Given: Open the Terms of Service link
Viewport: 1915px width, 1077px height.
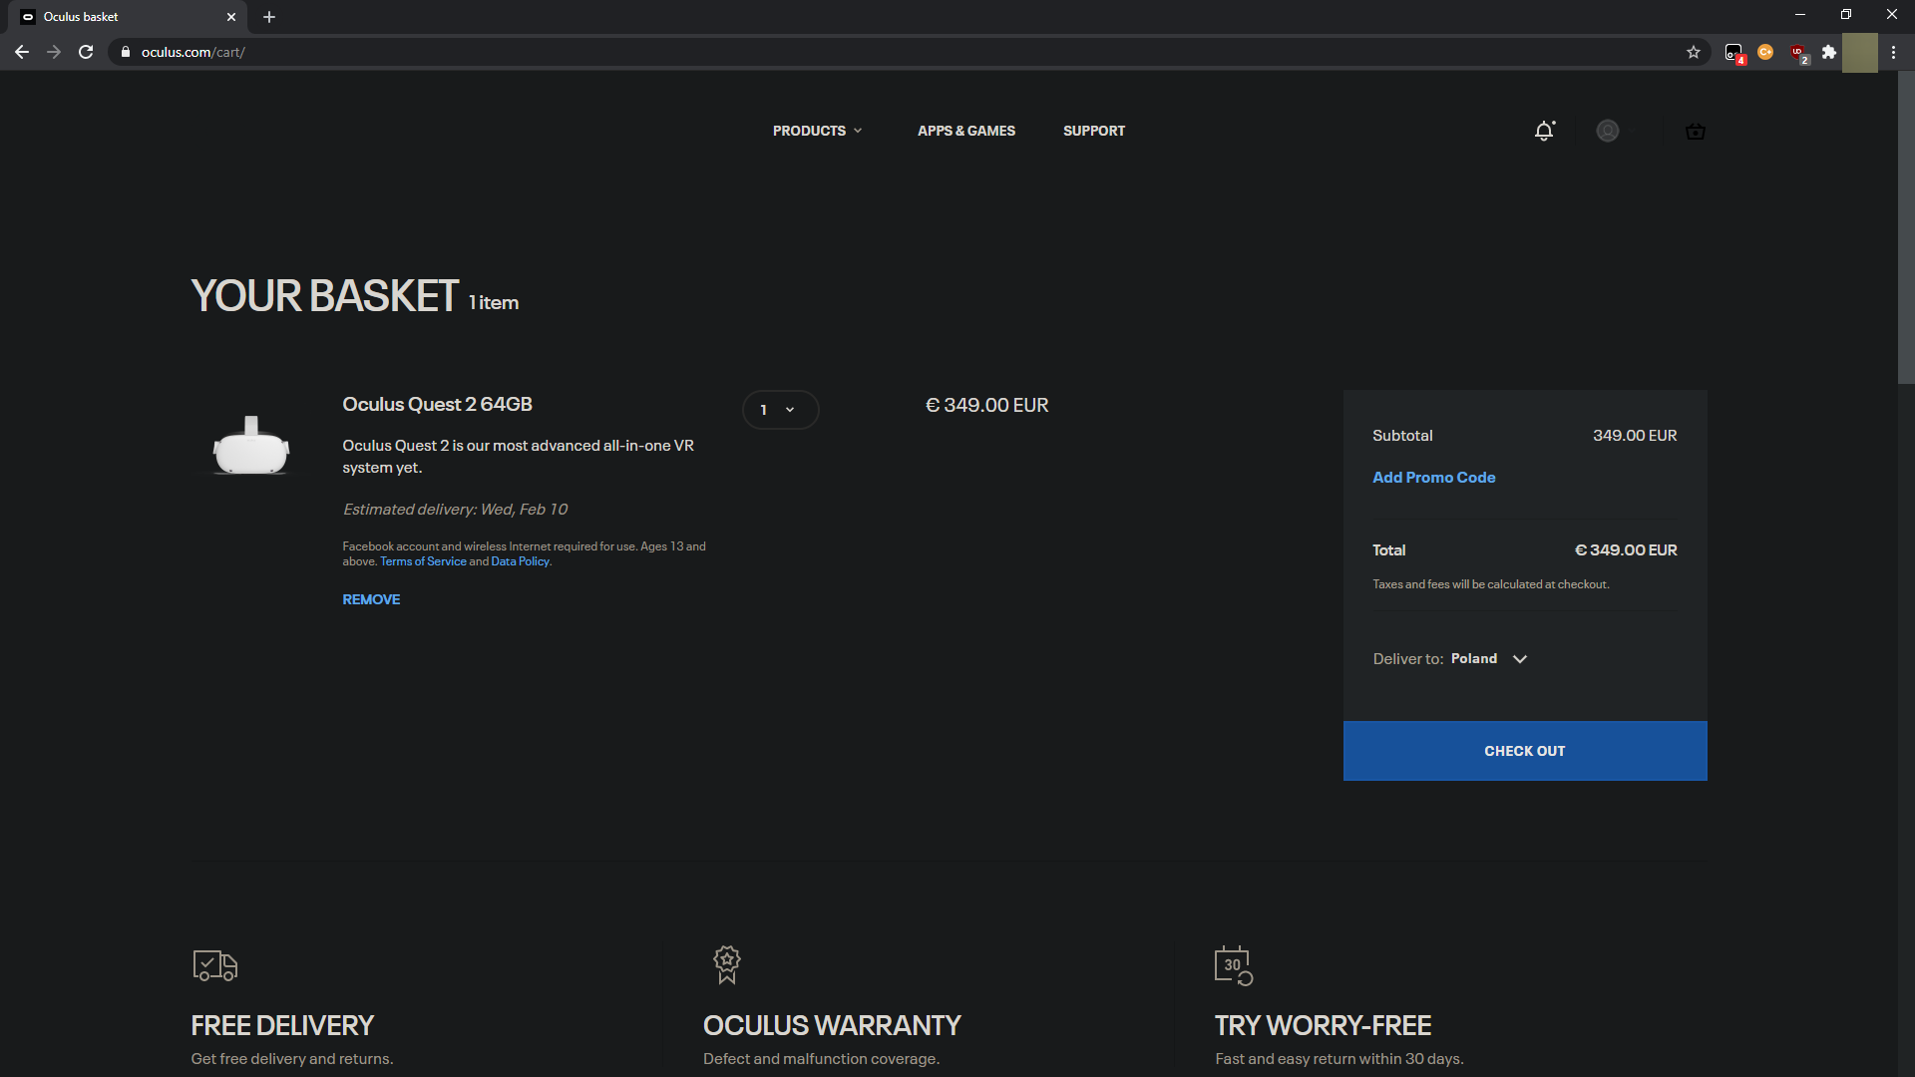Looking at the screenshot, I should [x=423, y=561].
